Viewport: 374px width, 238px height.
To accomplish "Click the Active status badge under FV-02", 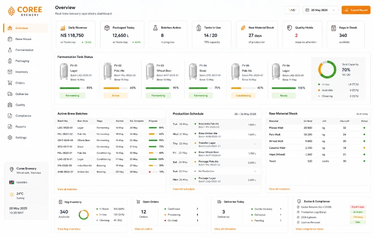I will [x=115, y=96].
